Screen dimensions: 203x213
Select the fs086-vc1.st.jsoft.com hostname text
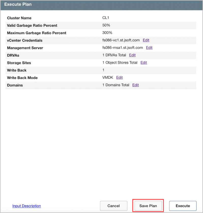coord(121,40)
